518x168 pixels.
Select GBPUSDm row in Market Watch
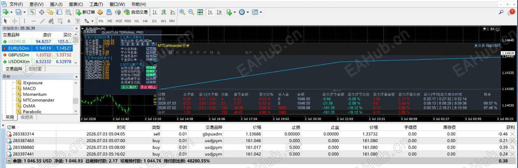[x=37, y=55]
